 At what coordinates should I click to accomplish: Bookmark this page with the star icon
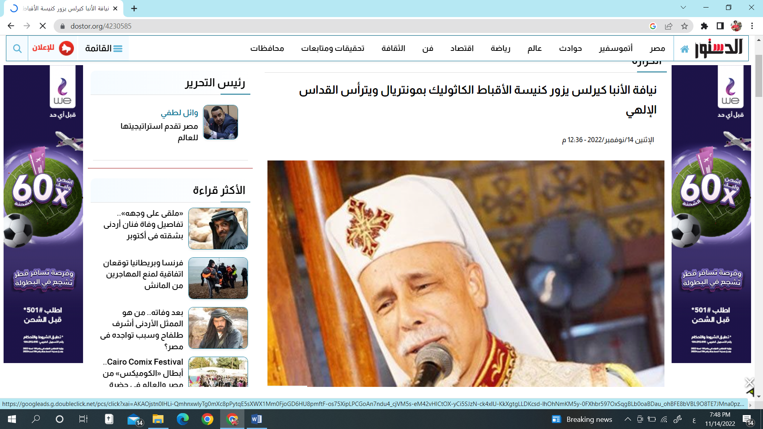(x=684, y=26)
